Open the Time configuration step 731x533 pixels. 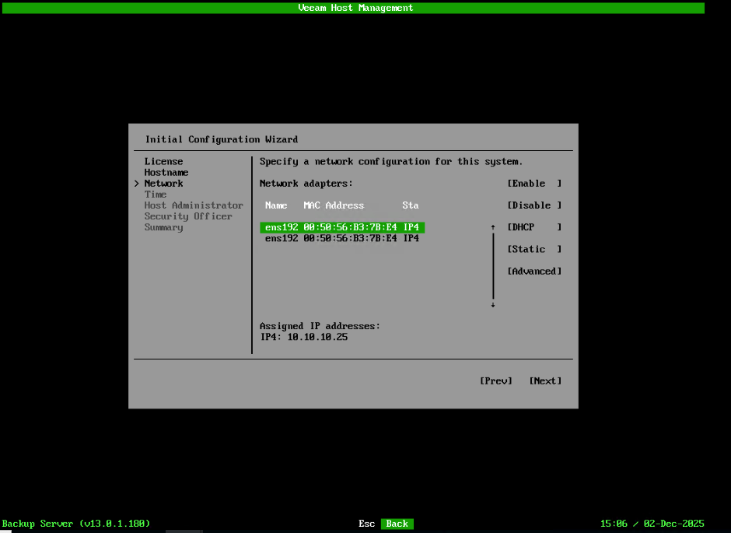tap(155, 194)
